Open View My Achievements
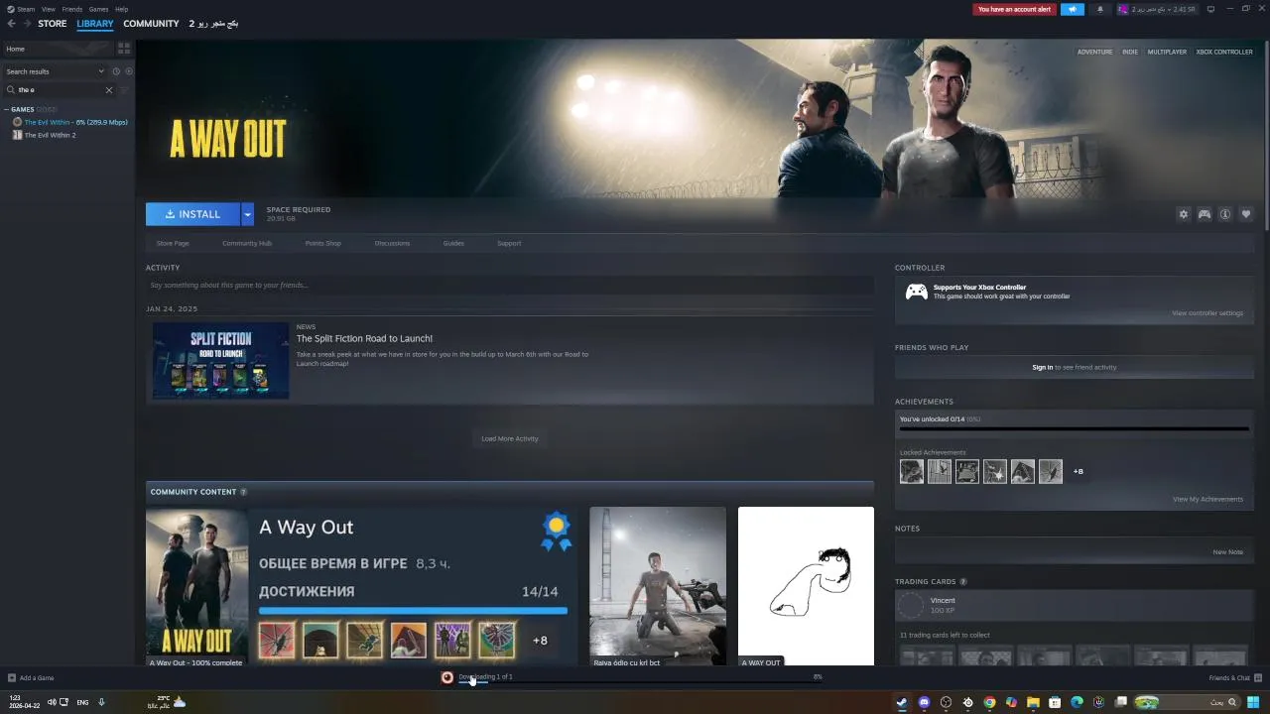This screenshot has width=1270, height=714. 1207,499
